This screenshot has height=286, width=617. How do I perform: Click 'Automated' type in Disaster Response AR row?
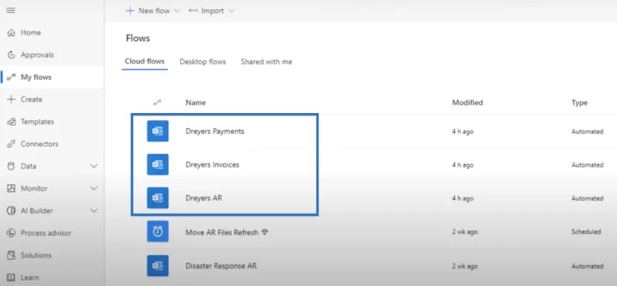[x=587, y=266]
